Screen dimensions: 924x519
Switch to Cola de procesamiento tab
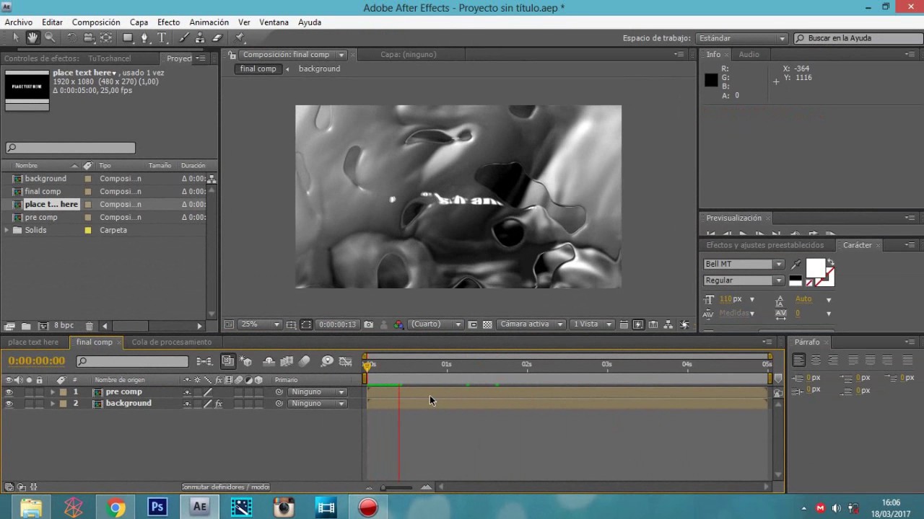[x=172, y=342]
